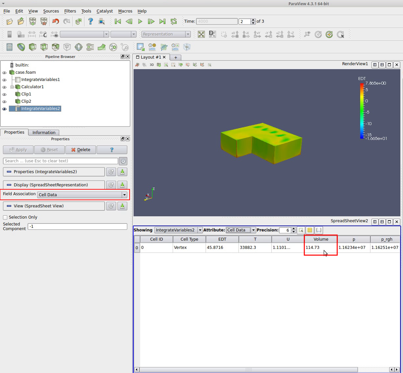
Task: Open the Field Association dropdown
Action: (x=82, y=195)
